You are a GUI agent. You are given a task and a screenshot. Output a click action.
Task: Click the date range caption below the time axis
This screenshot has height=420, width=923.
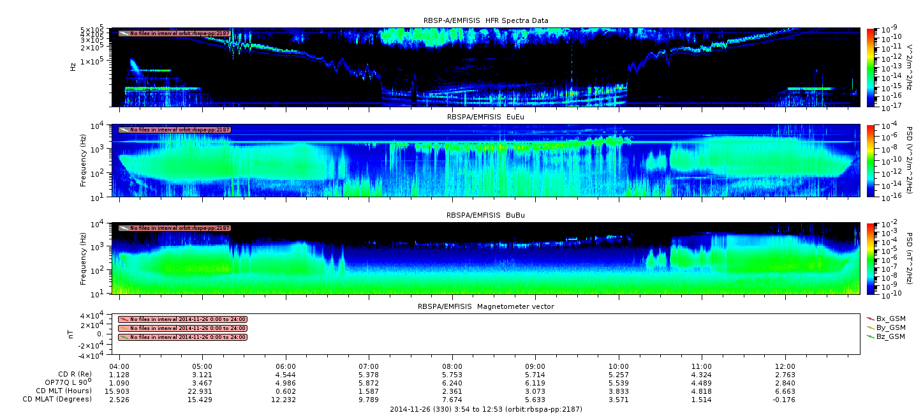[x=485, y=409]
